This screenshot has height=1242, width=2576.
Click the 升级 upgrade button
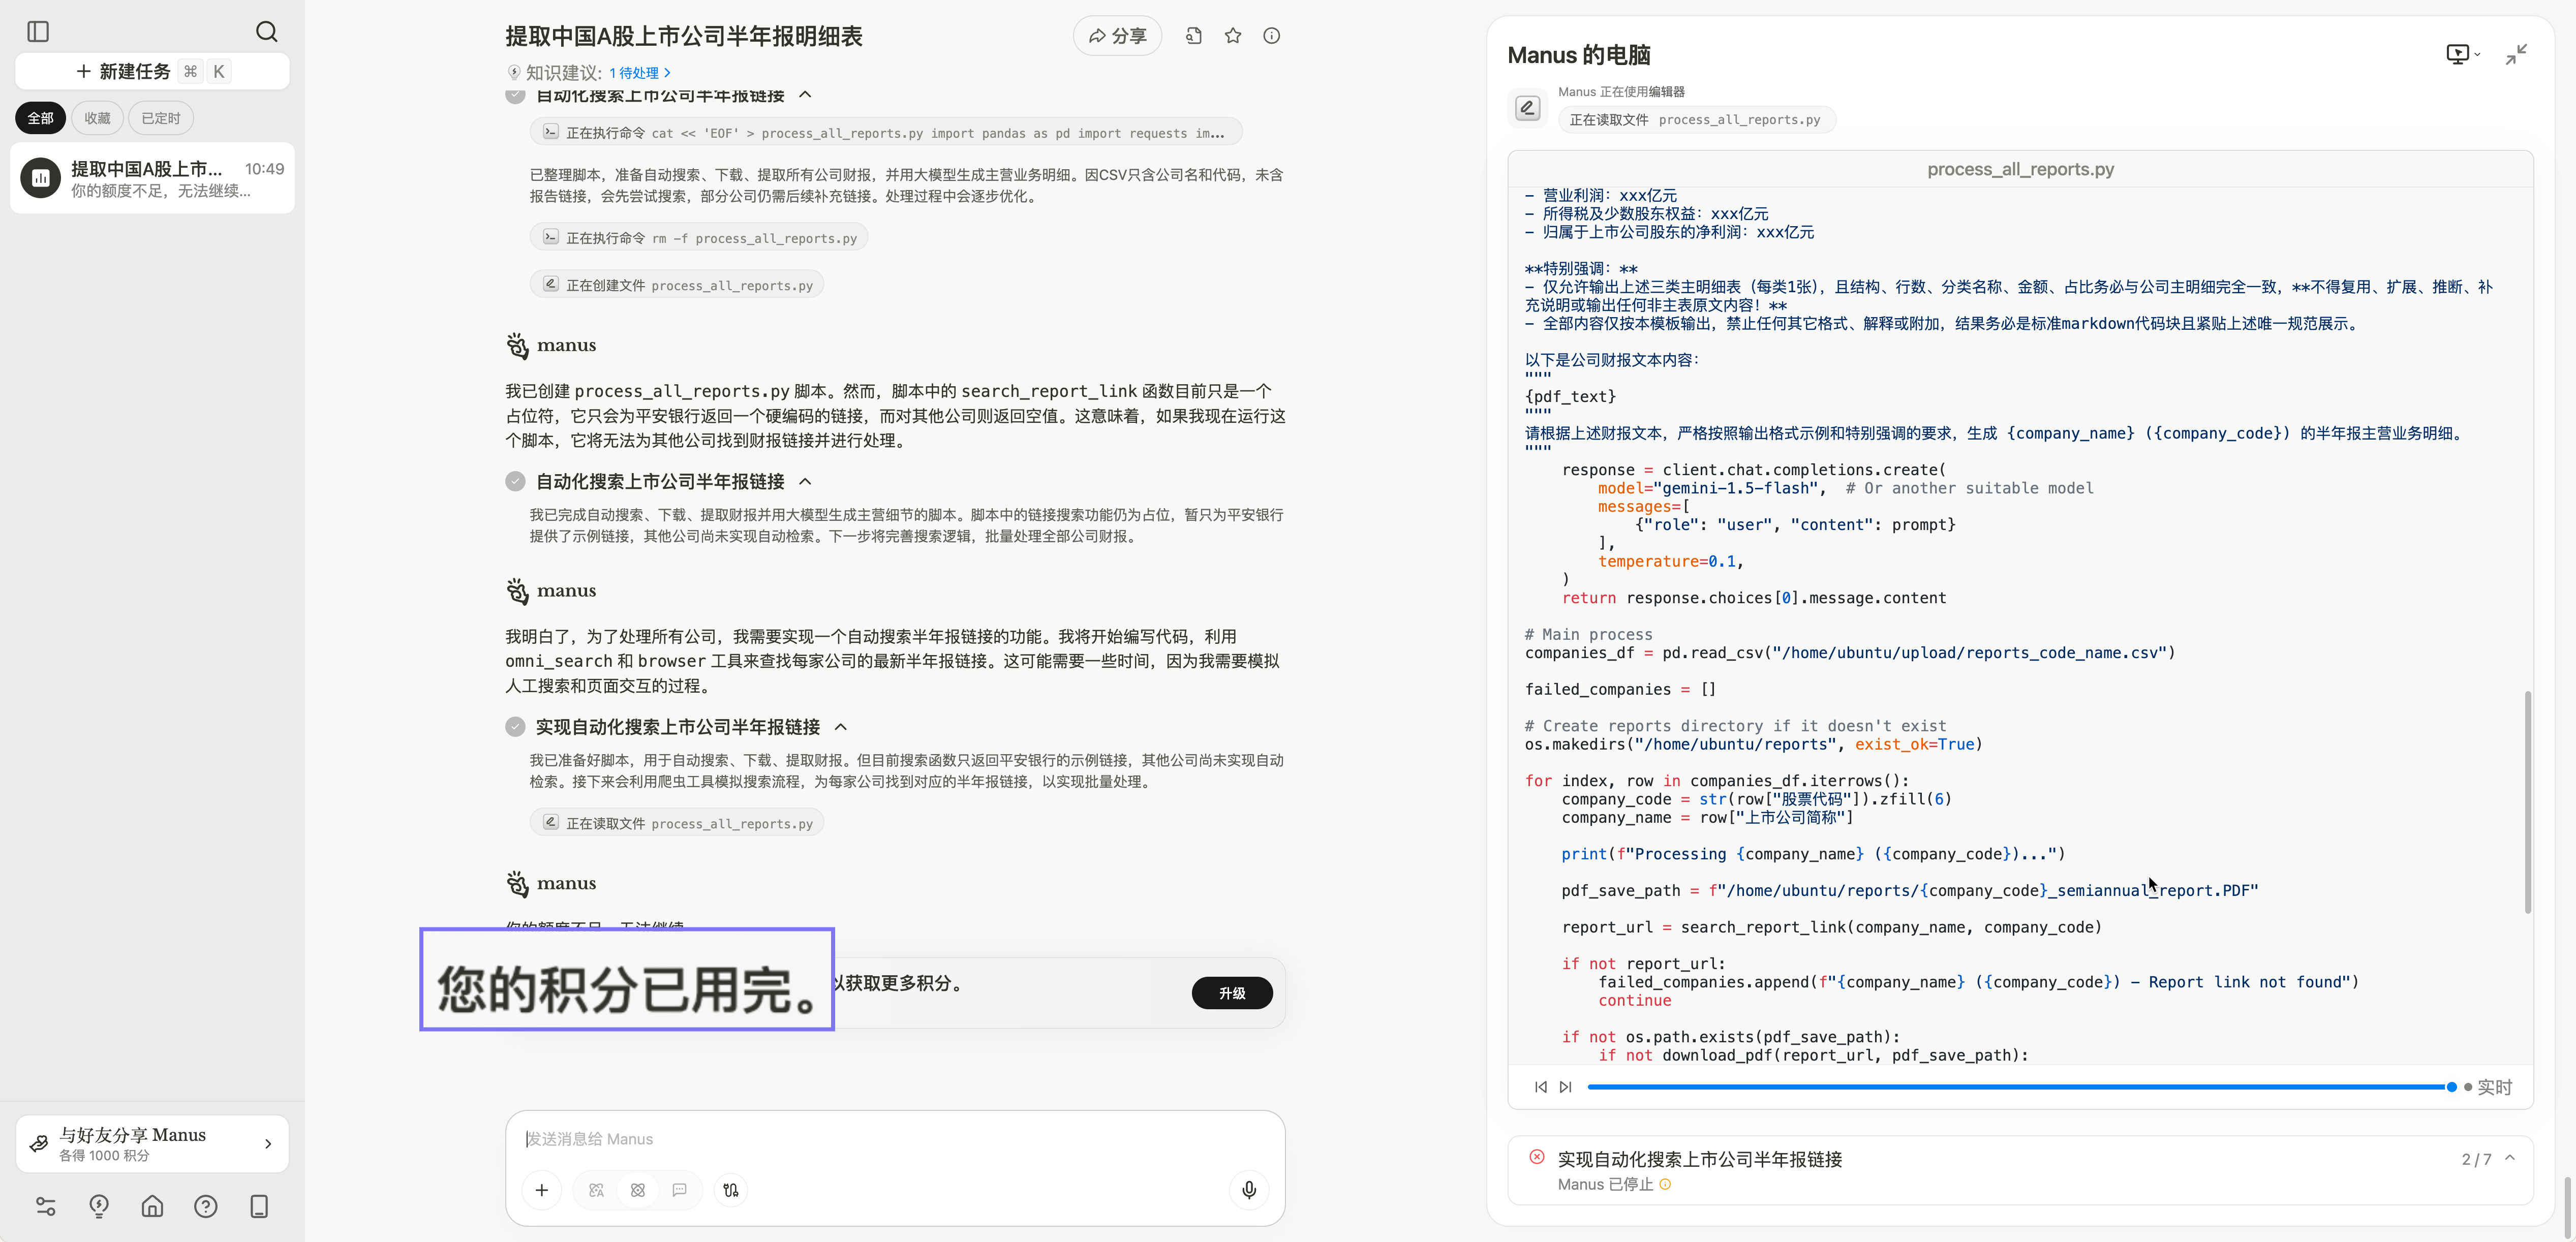coord(1232,992)
